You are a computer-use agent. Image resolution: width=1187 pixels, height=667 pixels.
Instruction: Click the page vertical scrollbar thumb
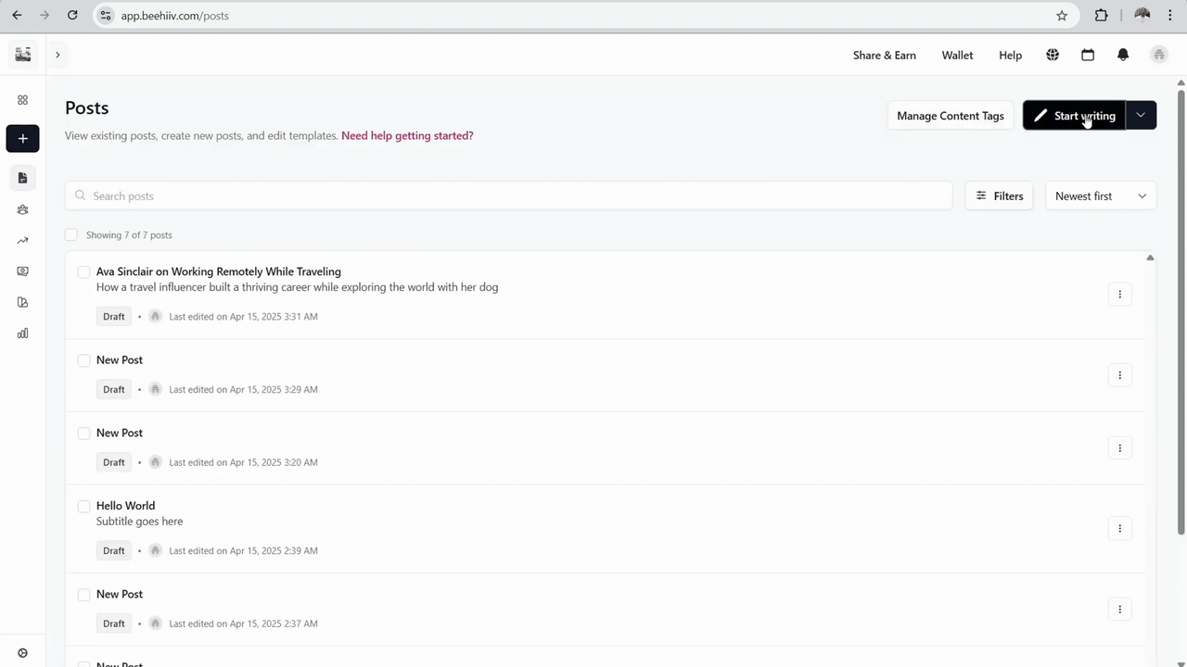[1181, 311]
